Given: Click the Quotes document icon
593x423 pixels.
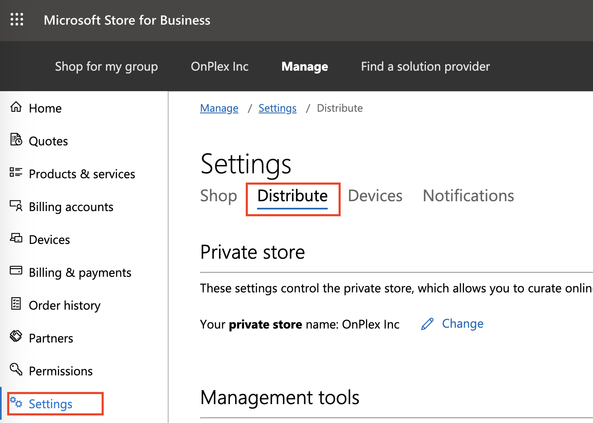Looking at the screenshot, I should click(16, 140).
